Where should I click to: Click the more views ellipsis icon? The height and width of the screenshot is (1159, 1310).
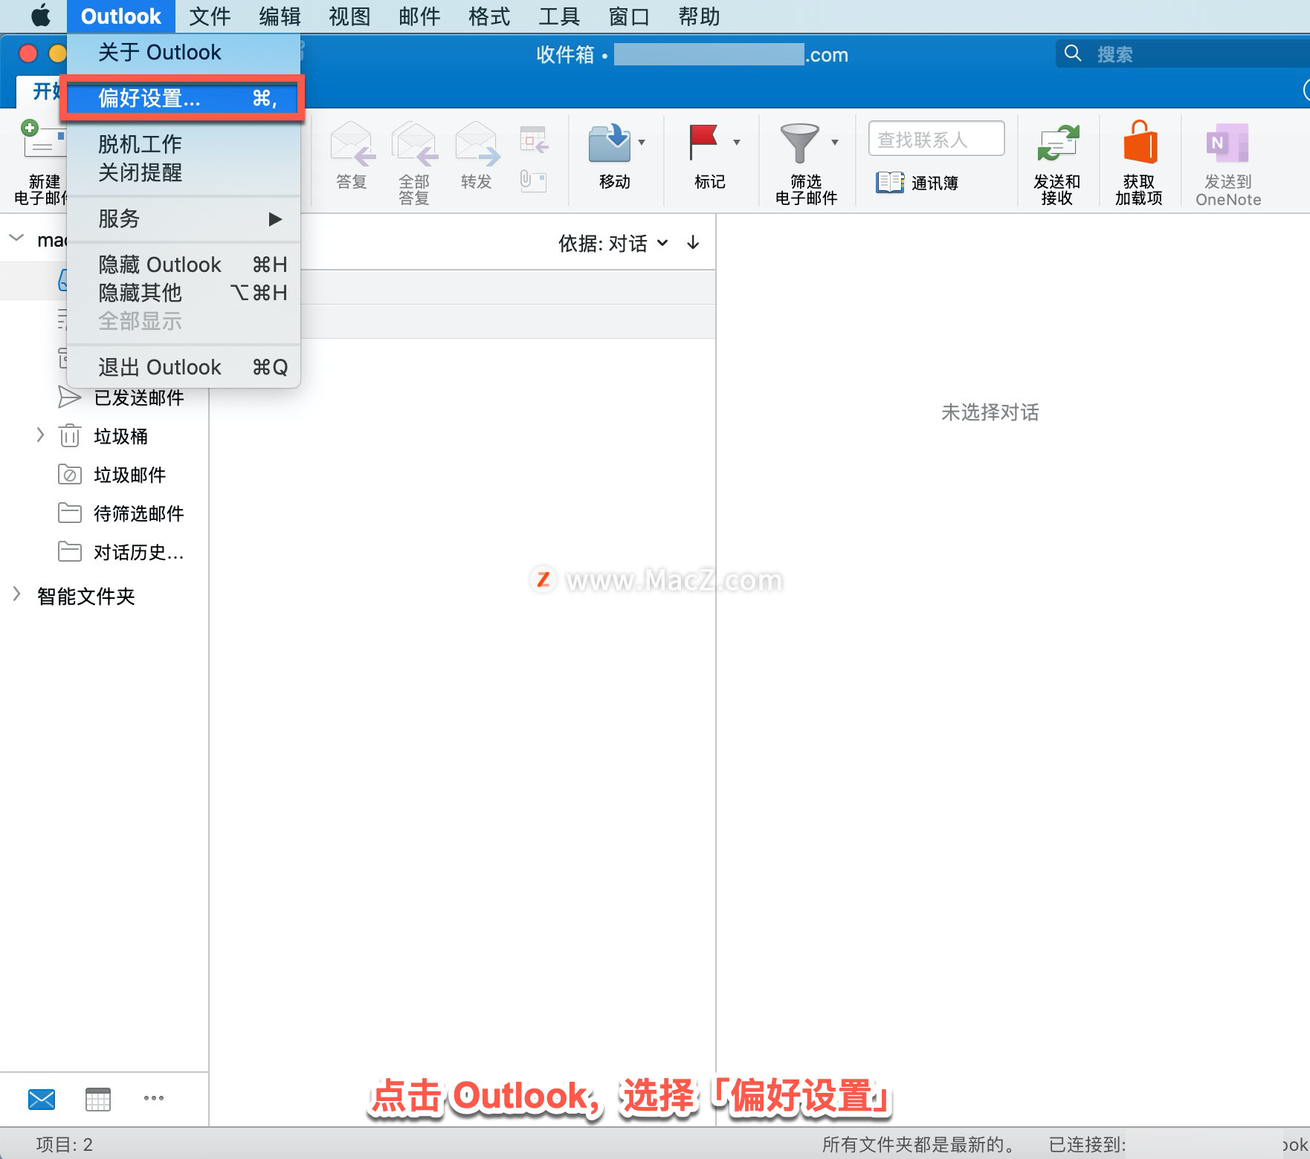click(154, 1098)
